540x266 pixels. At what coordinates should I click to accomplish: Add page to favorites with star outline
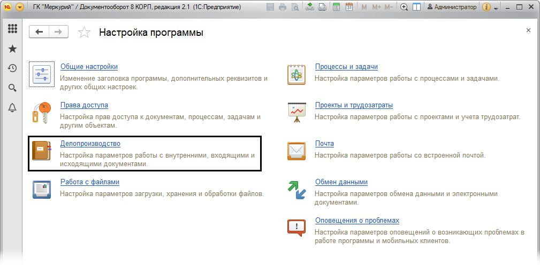[84, 33]
